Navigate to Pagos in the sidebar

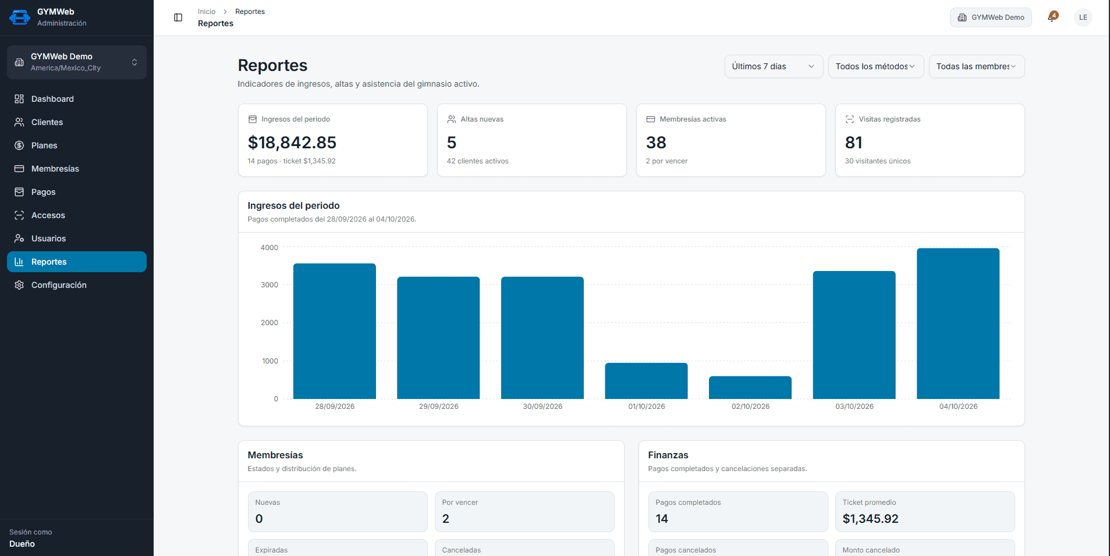[77, 192]
